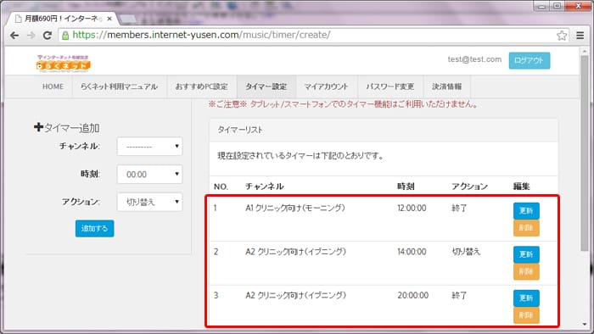Viewport: 594px width, 334px height.
Task: Click the A1 クリニック向け(モーニング) channel cell
Action: tap(295, 208)
